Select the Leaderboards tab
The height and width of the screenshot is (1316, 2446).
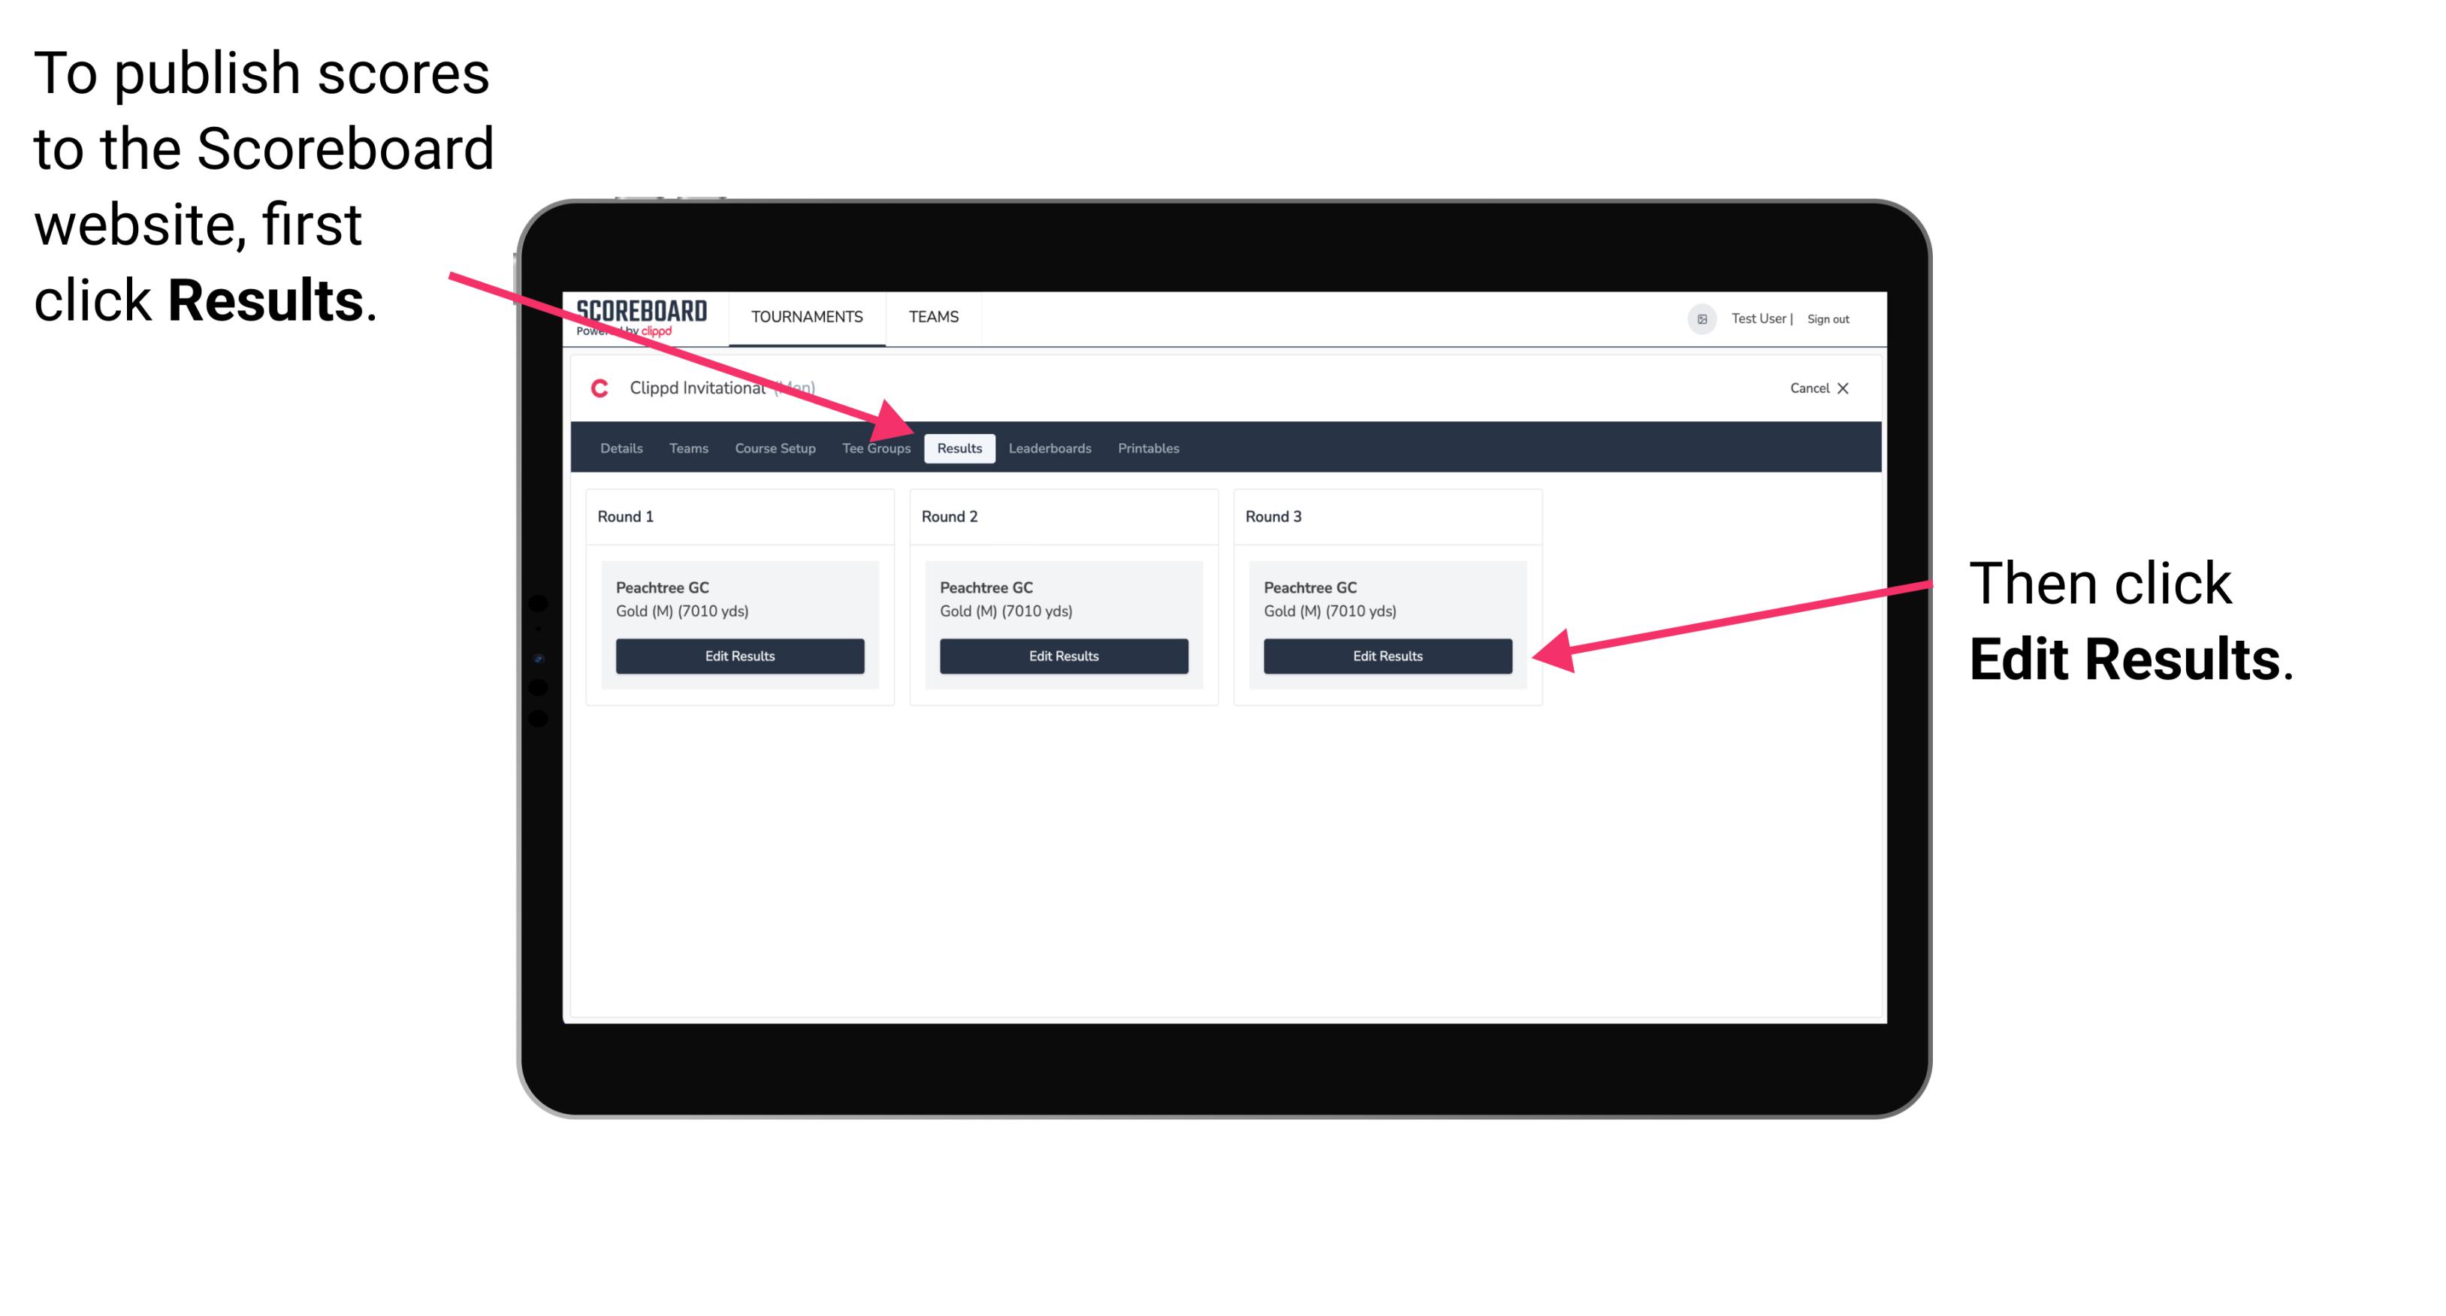pos(1050,448)
